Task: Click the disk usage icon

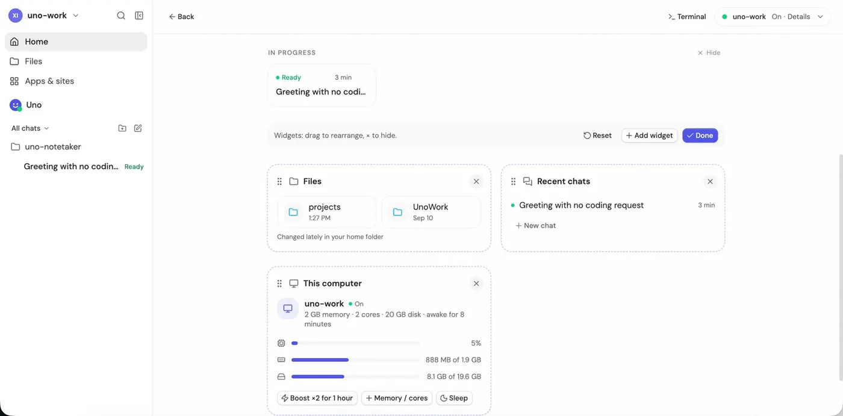Action: point(281,377)
